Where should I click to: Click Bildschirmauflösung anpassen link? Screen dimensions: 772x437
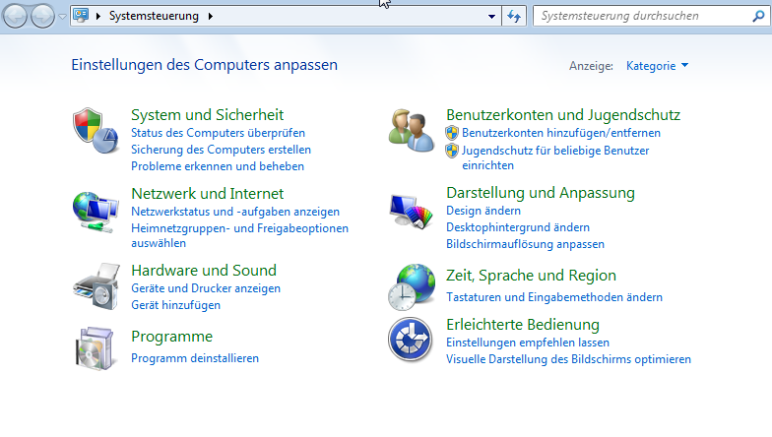click(x=526, y=244)
